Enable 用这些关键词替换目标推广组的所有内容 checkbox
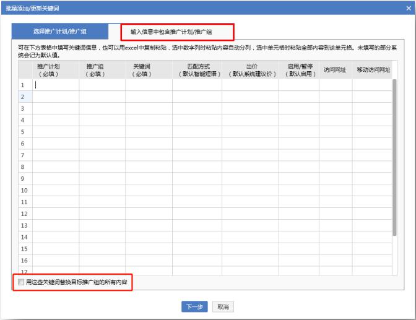416x320 pixels. point(22,282)
